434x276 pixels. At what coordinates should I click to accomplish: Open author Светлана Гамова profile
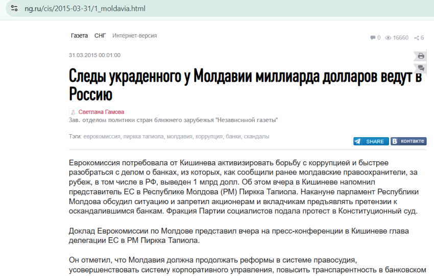pos(101,112)
